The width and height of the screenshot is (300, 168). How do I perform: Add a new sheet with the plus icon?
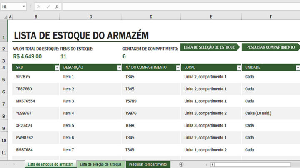pyautogui.click(x=181, y=164)
